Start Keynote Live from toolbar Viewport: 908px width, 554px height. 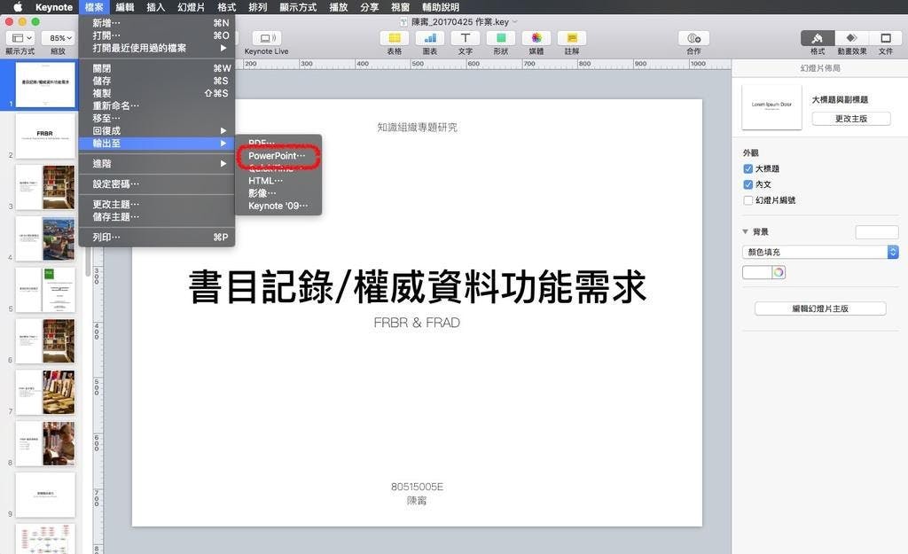click(266, 38)
